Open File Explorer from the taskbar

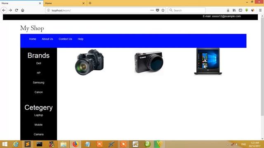click(64, 144)
